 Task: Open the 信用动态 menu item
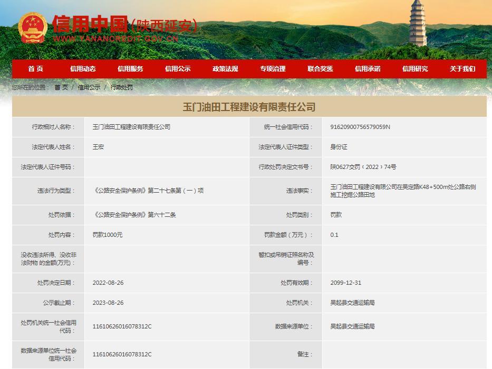[x=83, y=68]
